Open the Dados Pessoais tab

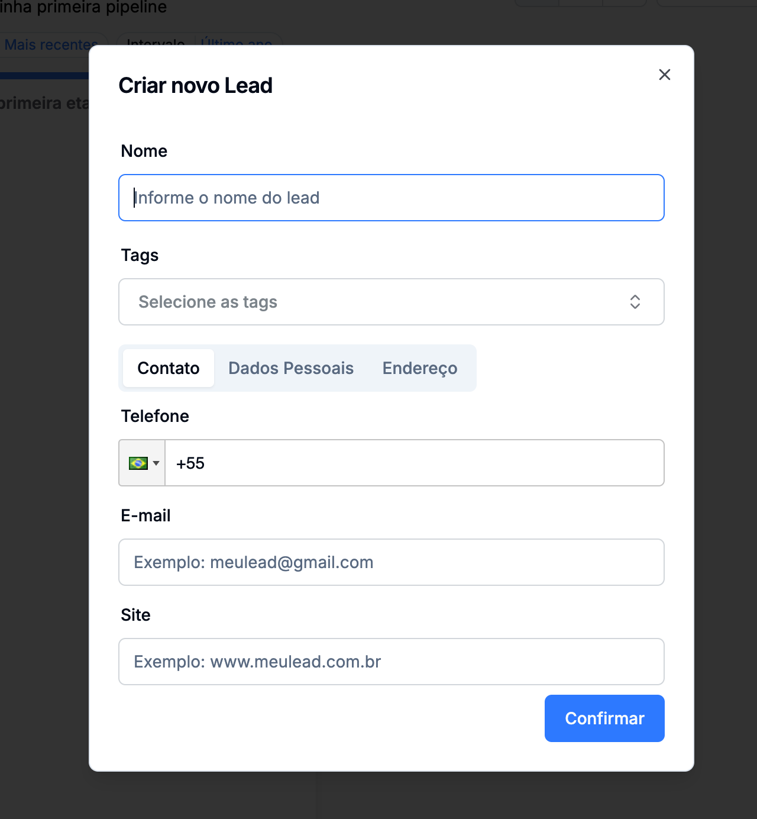point(291,368)
